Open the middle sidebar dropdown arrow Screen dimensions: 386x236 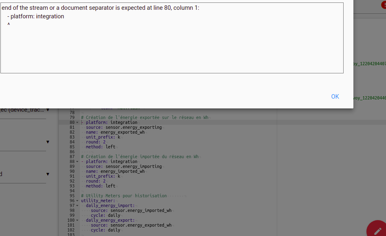pos(48,142)
